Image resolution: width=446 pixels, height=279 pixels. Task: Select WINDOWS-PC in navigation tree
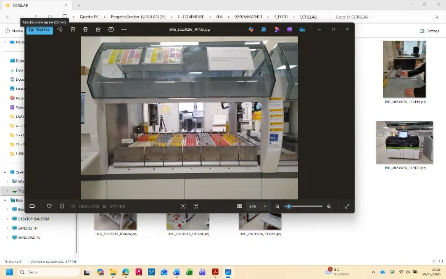29,238
